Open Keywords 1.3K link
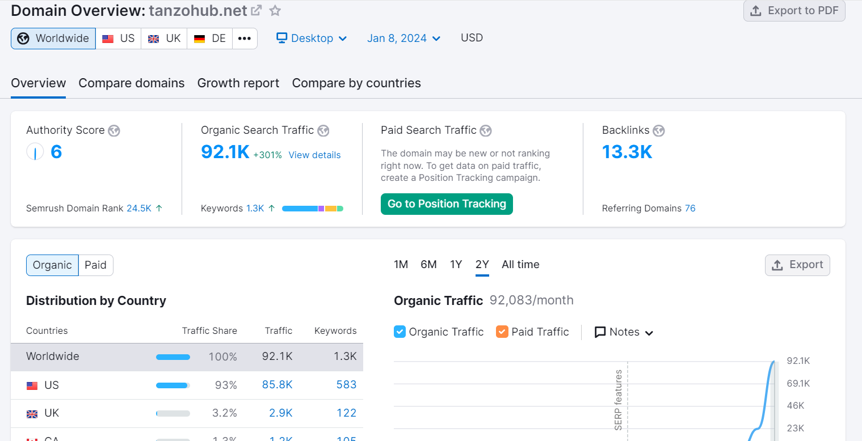 pos(255,208)
